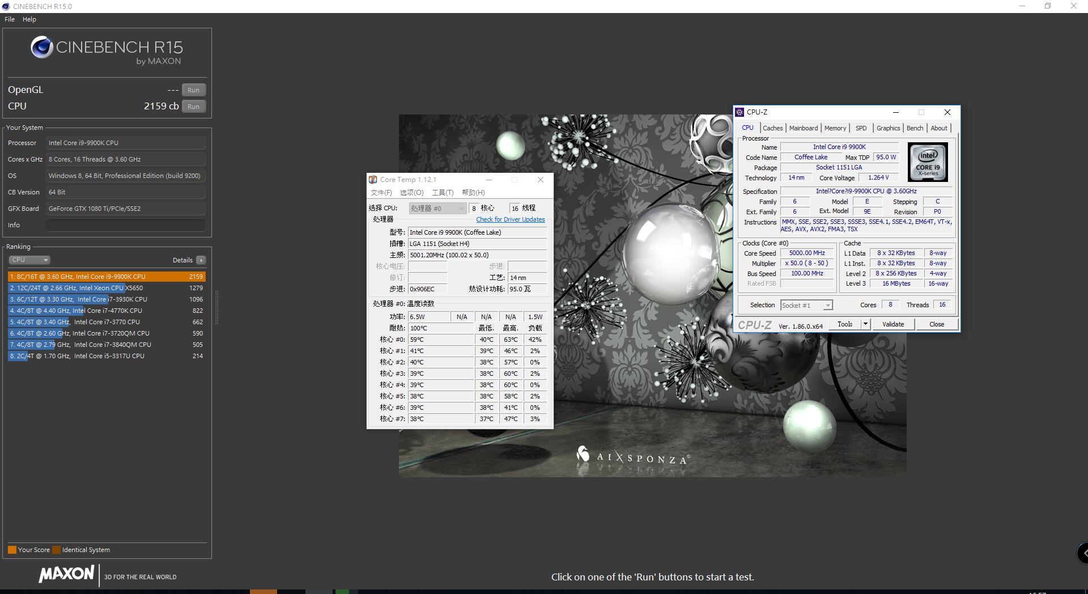Click the side arrow tab at right edge
1088x594 pixels.
tap(1083, 553)
